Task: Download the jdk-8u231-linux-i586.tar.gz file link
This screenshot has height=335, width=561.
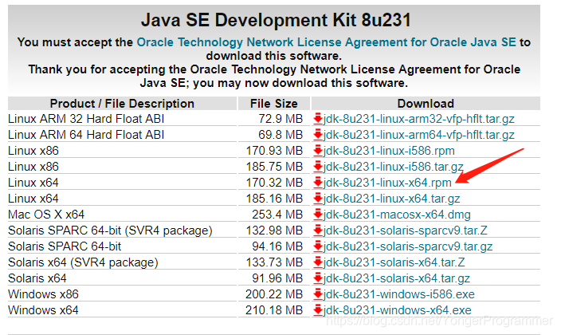Action: tap(393, 167)
